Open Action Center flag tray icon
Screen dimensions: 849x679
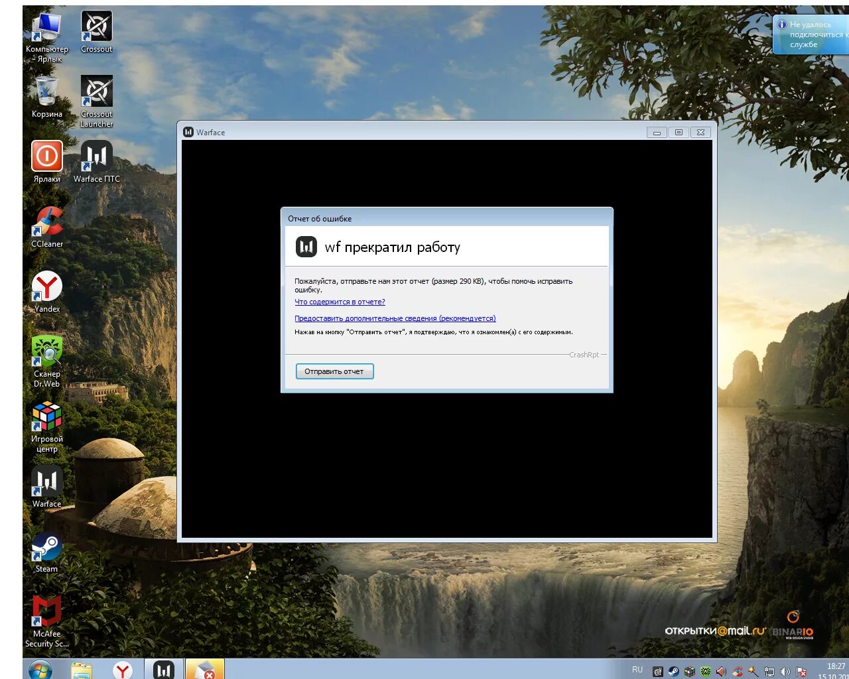click(801, 671)
